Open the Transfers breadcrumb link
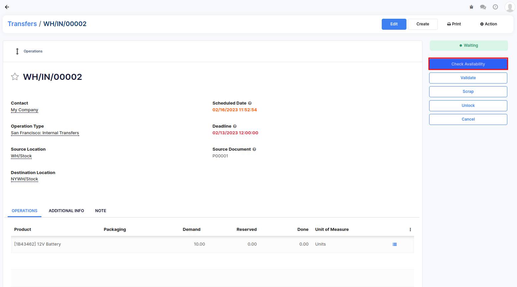This screenshot has width=517, height=287. coord(22,24)
